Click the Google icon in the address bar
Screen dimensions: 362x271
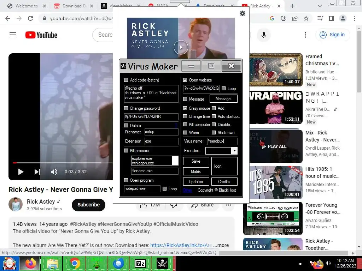272,18
